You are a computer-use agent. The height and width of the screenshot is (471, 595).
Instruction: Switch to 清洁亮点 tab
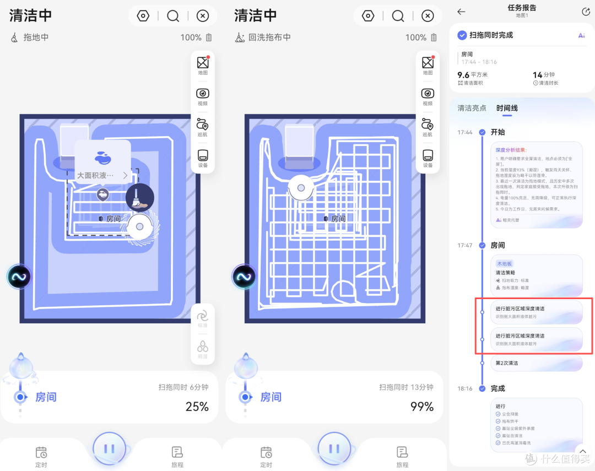click(x=472, y=108)
